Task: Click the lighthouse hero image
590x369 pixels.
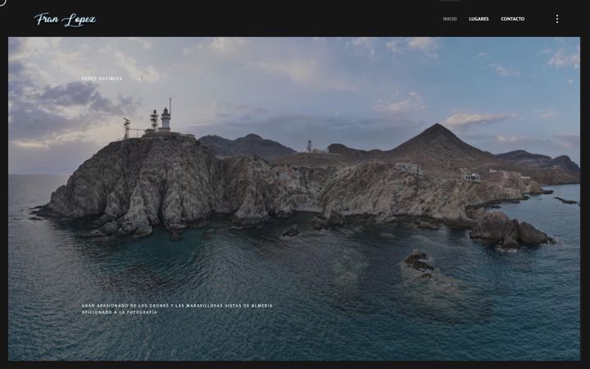Action: [x=294, y=198]
